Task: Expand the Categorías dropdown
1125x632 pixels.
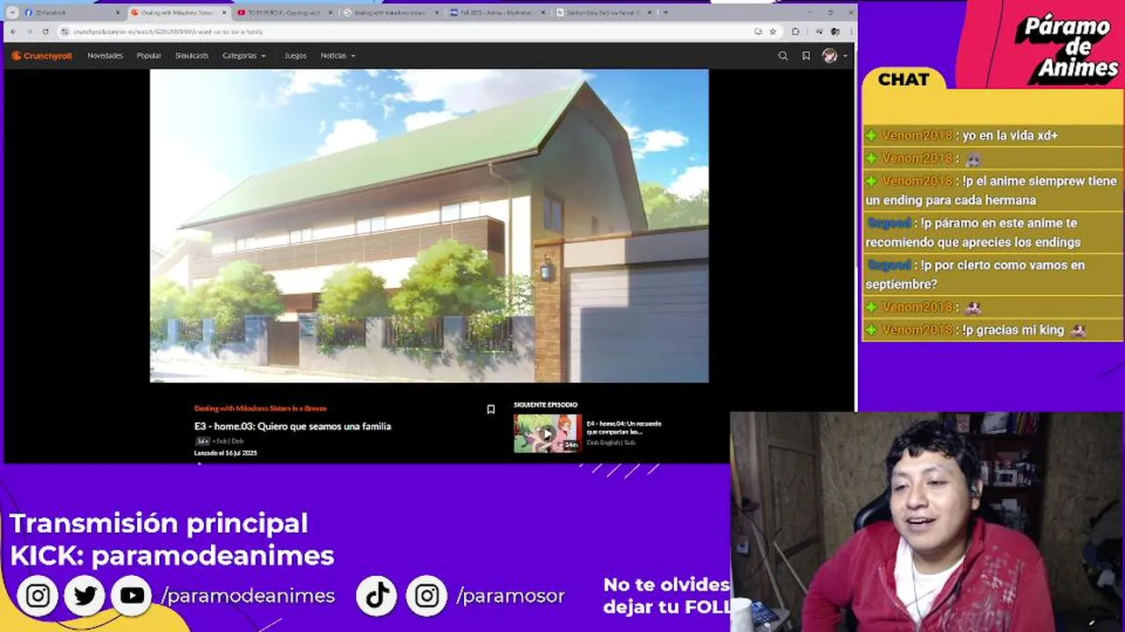Action: click(x=243, y=55)
